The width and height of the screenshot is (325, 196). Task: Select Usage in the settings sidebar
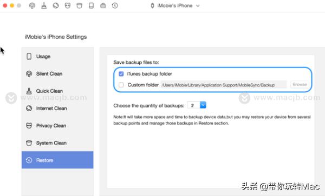[57, 56]
